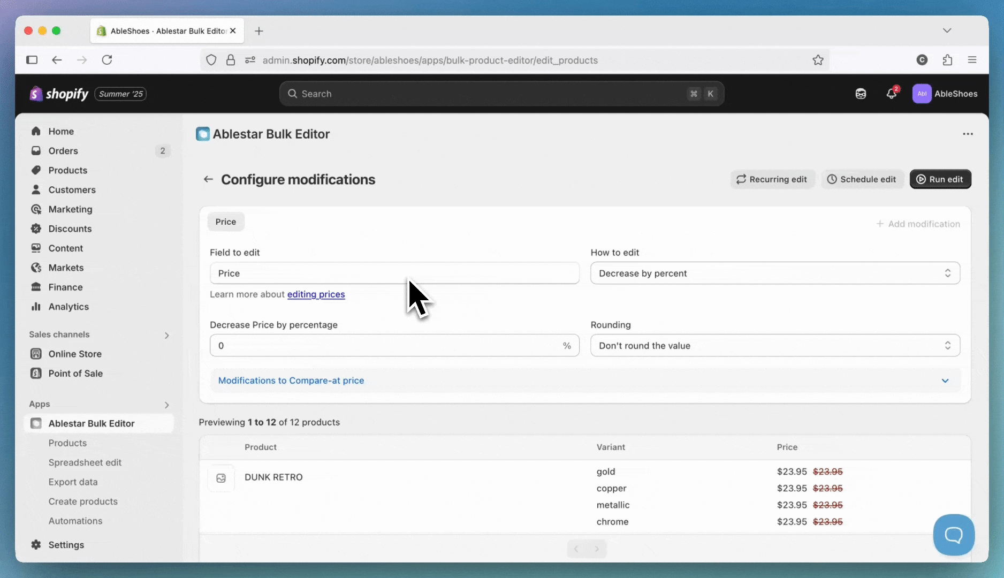
Task: Click the Settings gear icon
Action: coord(36,545)
